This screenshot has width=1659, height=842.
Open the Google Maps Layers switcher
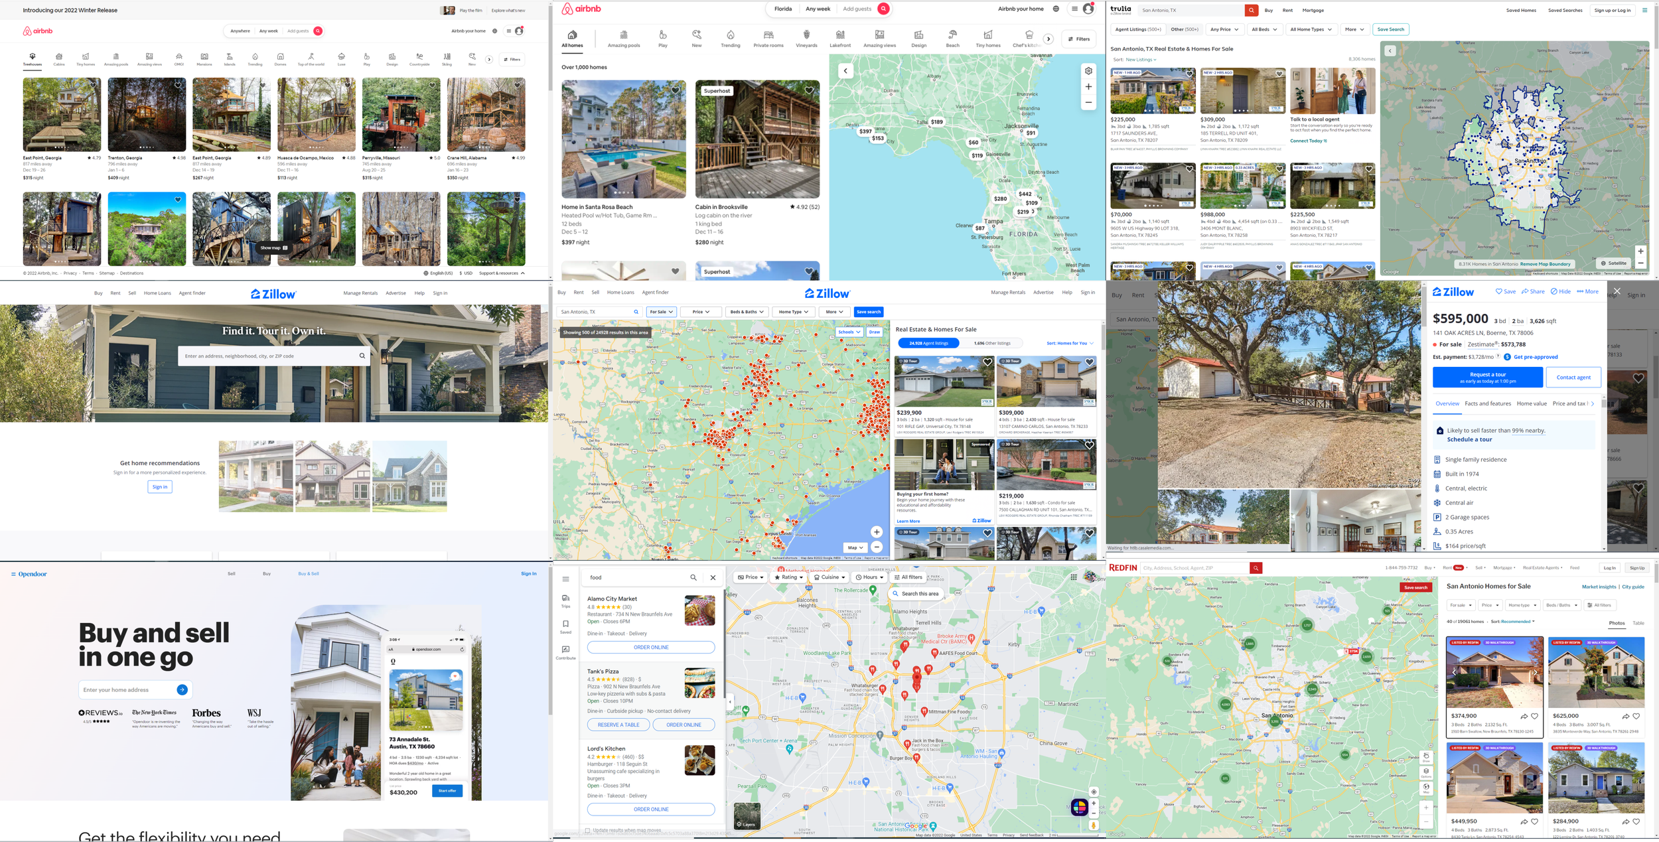(747, 816)
